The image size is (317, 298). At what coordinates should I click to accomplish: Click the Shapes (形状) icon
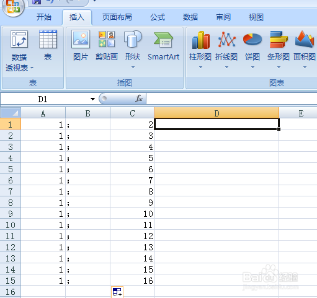[x=133, y=39]
